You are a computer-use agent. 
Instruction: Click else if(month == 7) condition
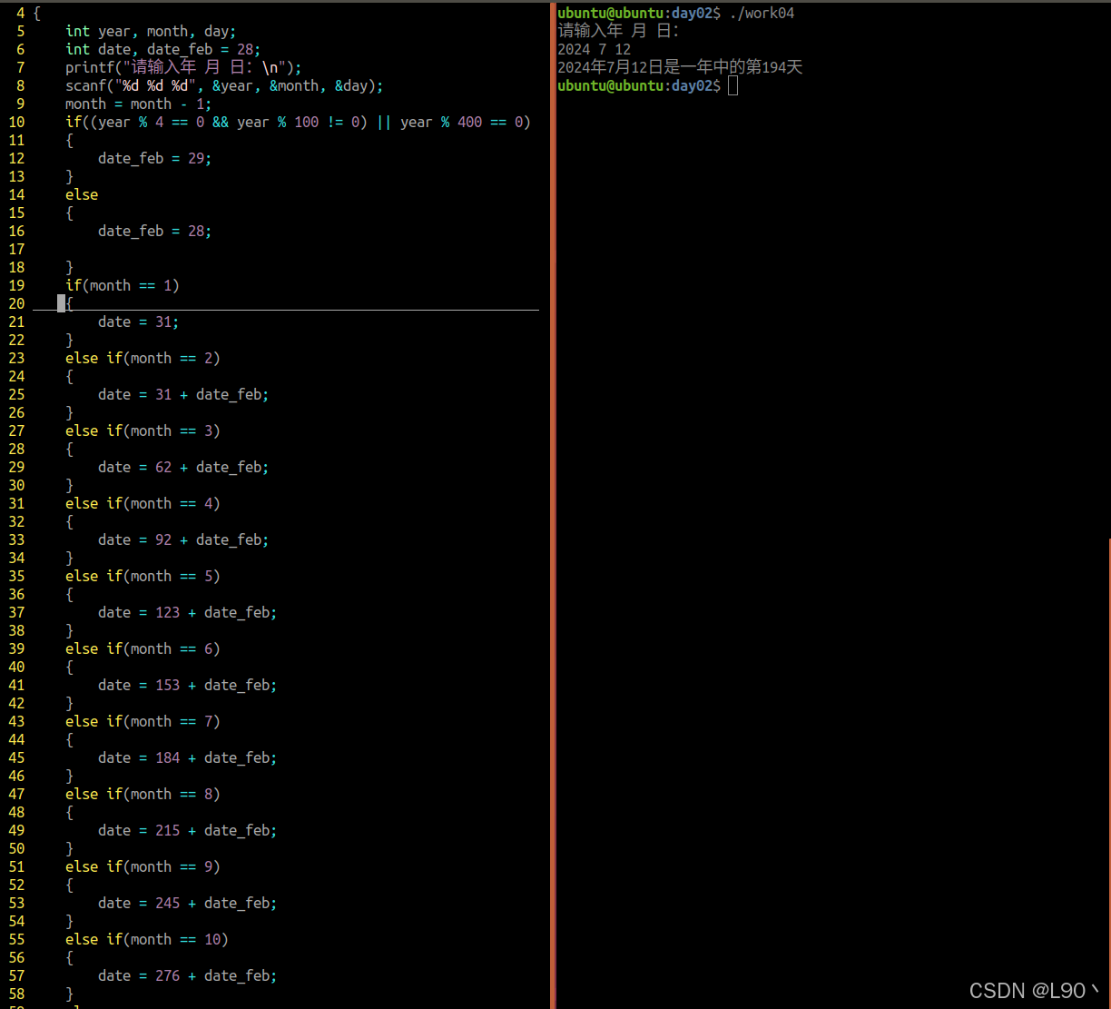143,721
